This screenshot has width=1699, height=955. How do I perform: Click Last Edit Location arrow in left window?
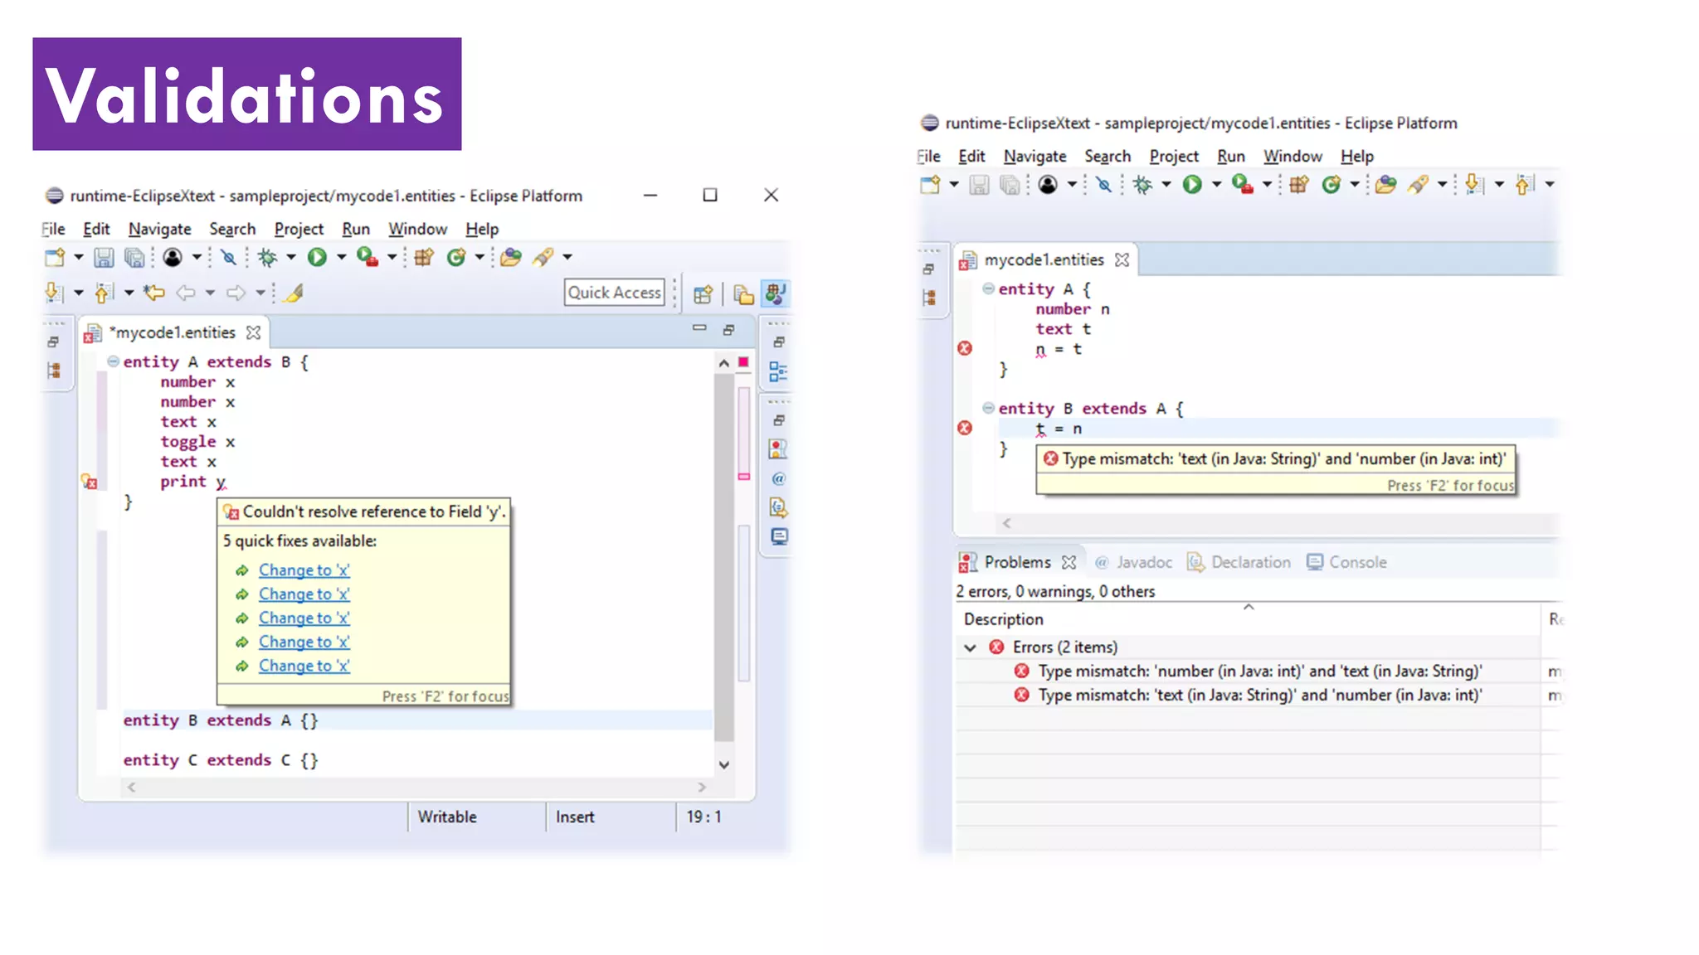pyautogui.click(x=154, y=292)
